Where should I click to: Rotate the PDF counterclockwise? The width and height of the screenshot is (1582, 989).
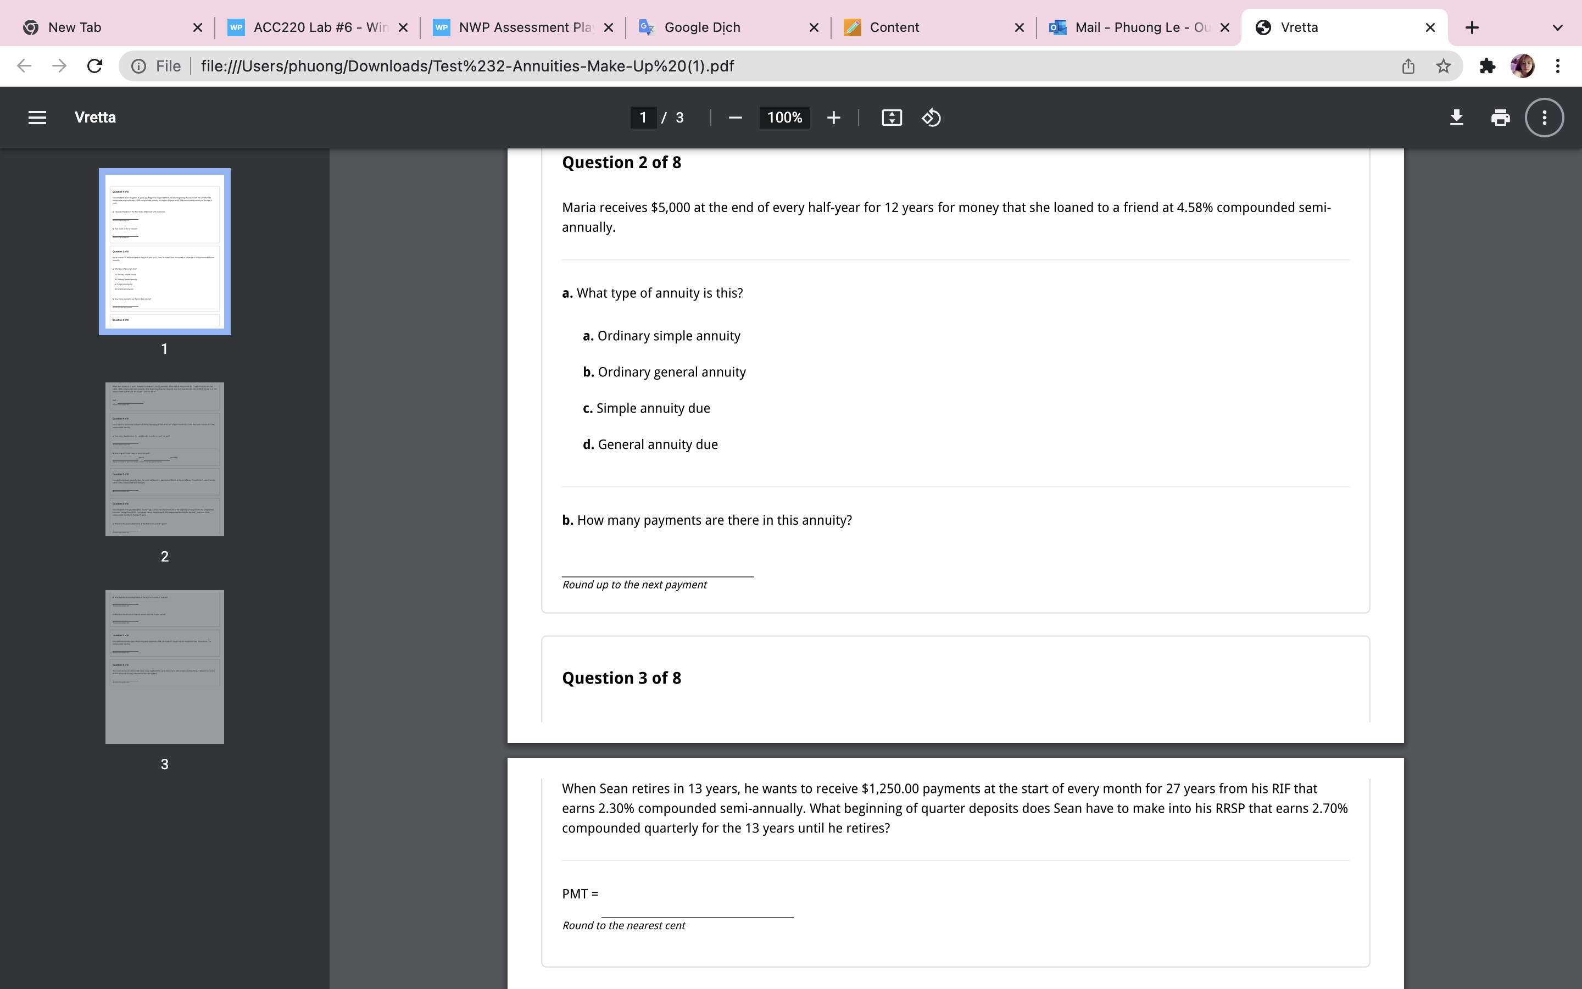pyautogui.click(x=931, y=117)
